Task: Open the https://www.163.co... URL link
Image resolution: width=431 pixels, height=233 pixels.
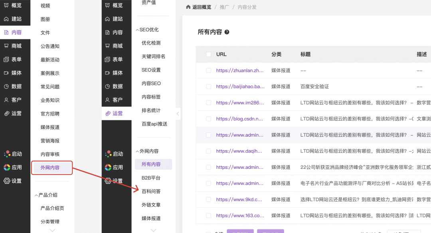Action: pos(240,216)
